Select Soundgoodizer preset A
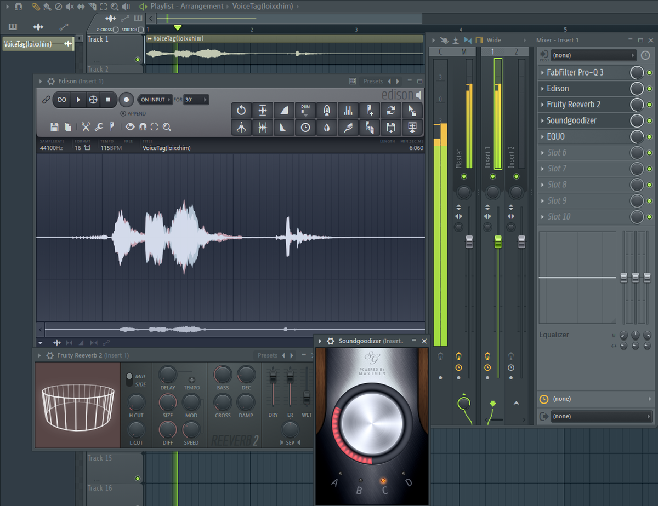This screenshot has height=506, width=658. [335, 483]
